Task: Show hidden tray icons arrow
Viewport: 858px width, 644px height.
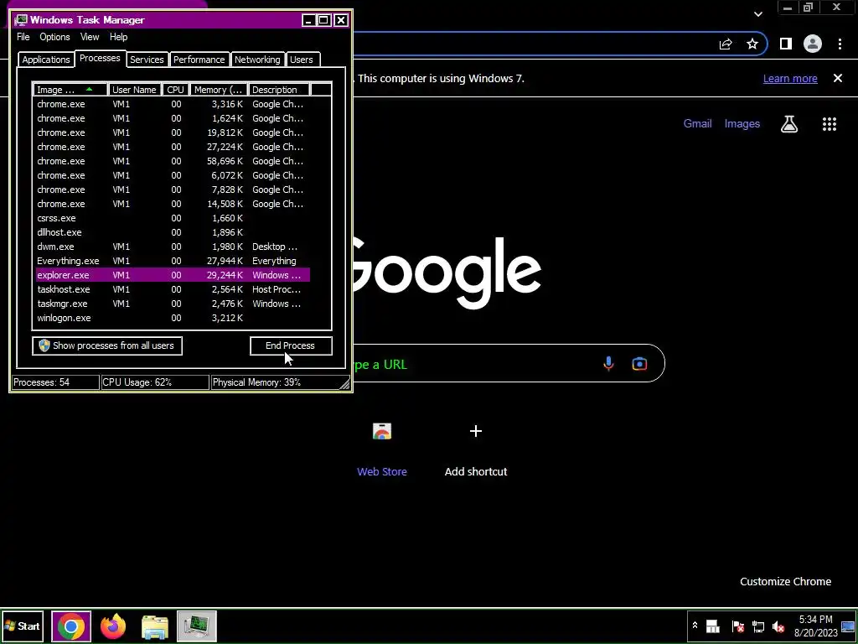Action: 695,626
